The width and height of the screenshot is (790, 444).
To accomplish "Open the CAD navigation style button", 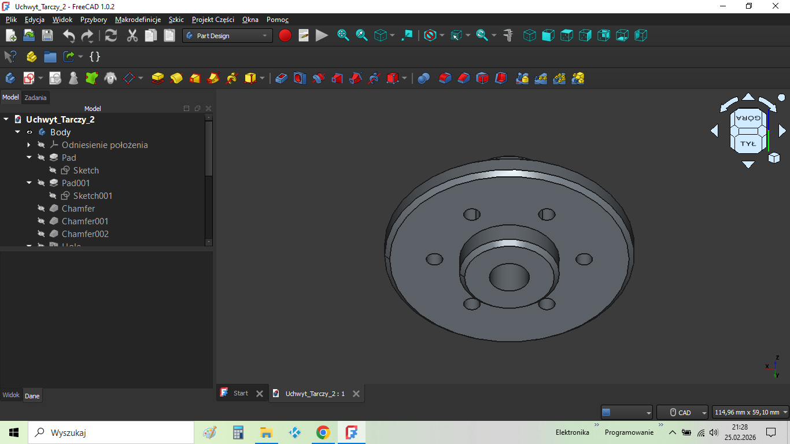I will [682, 412].
